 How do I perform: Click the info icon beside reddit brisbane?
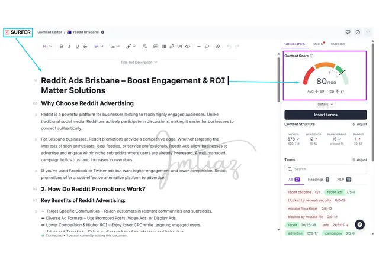[102, 32]
